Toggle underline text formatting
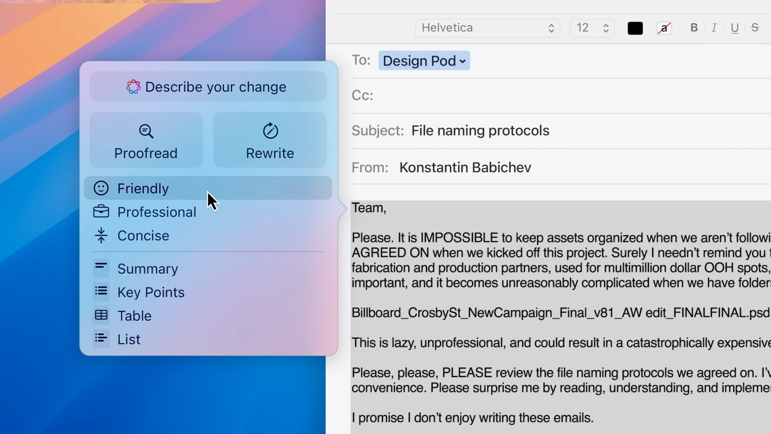The image size is (771, 434). coord(734,28)
